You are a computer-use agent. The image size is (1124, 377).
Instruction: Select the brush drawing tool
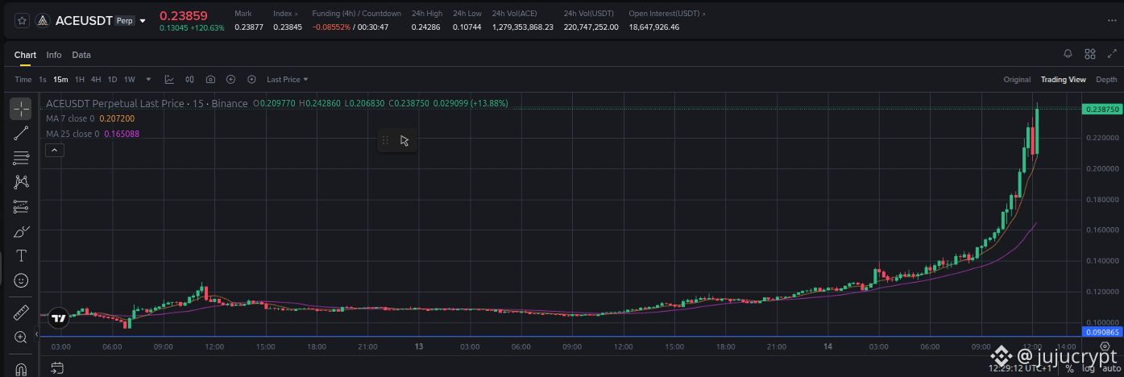pos(21,232)
